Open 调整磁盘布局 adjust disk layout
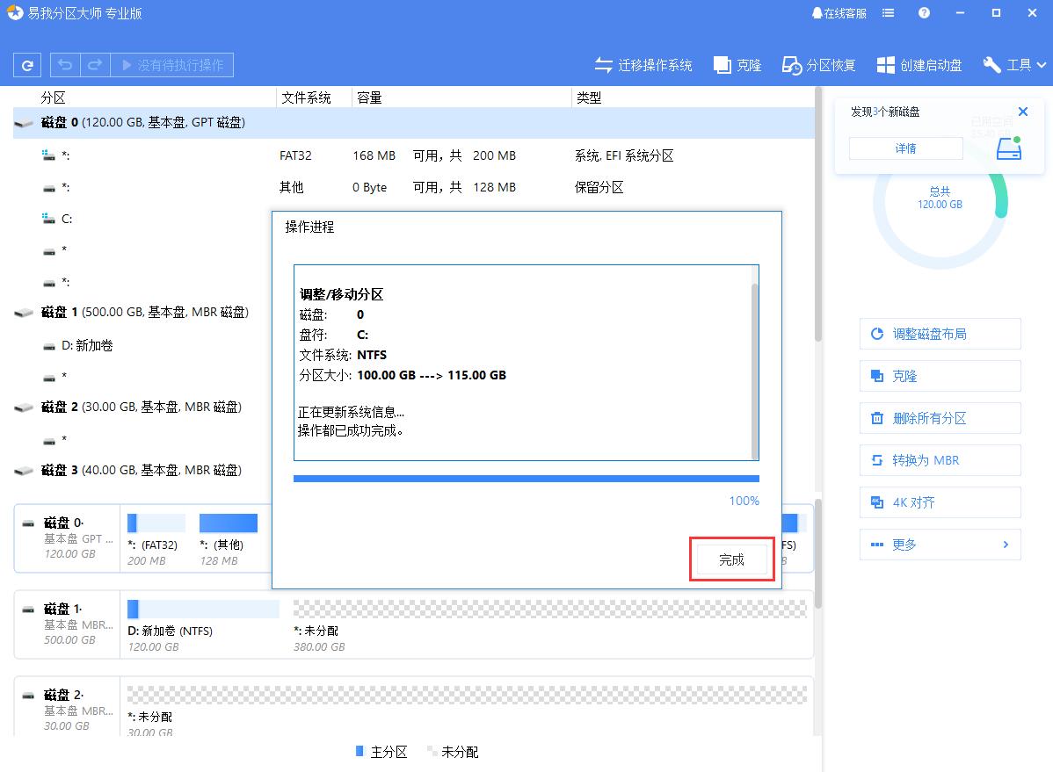This screenshot has height=772, width=1053. (940, 334)
